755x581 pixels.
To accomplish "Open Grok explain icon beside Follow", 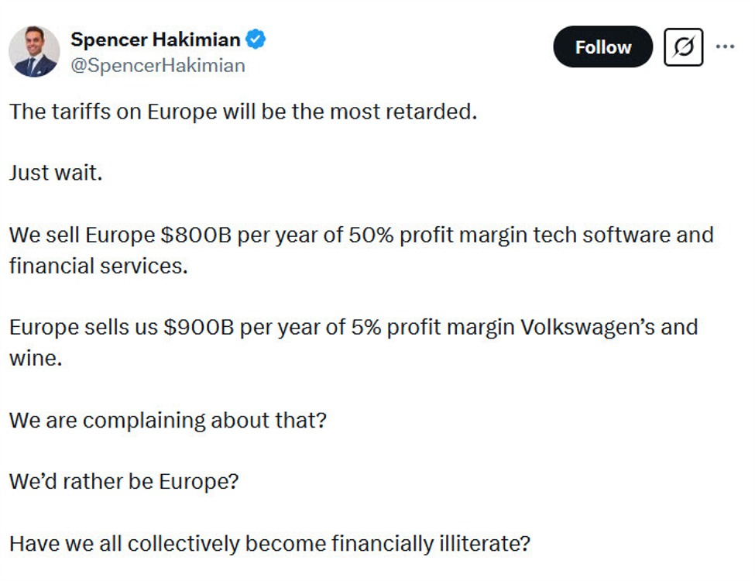I will coord(683,47).
